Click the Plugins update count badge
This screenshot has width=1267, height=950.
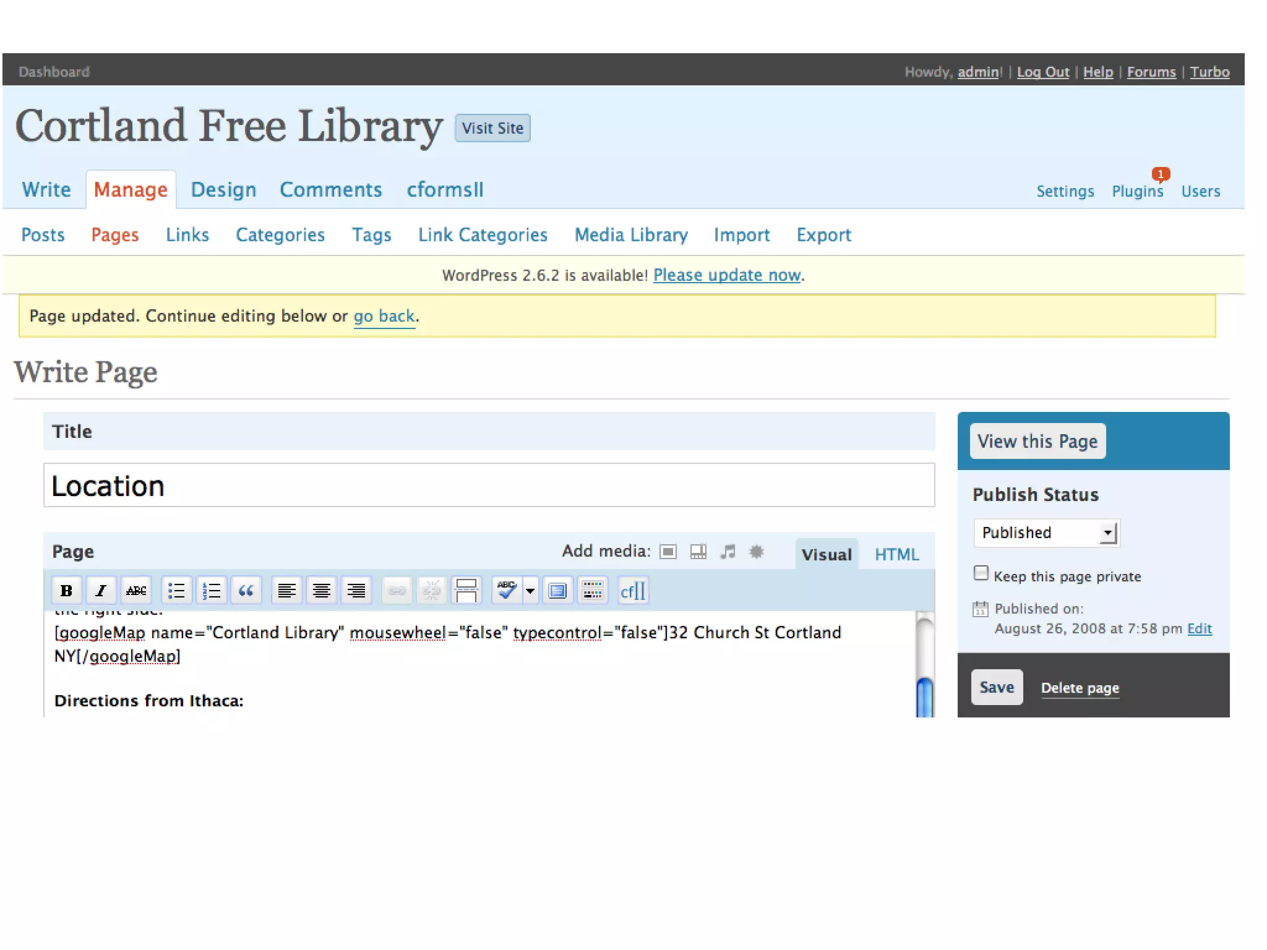point(1161,174)
